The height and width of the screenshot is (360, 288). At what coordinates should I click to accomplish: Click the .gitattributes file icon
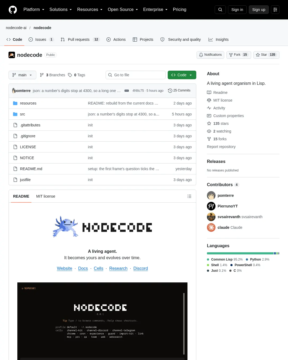pos(15,125)
